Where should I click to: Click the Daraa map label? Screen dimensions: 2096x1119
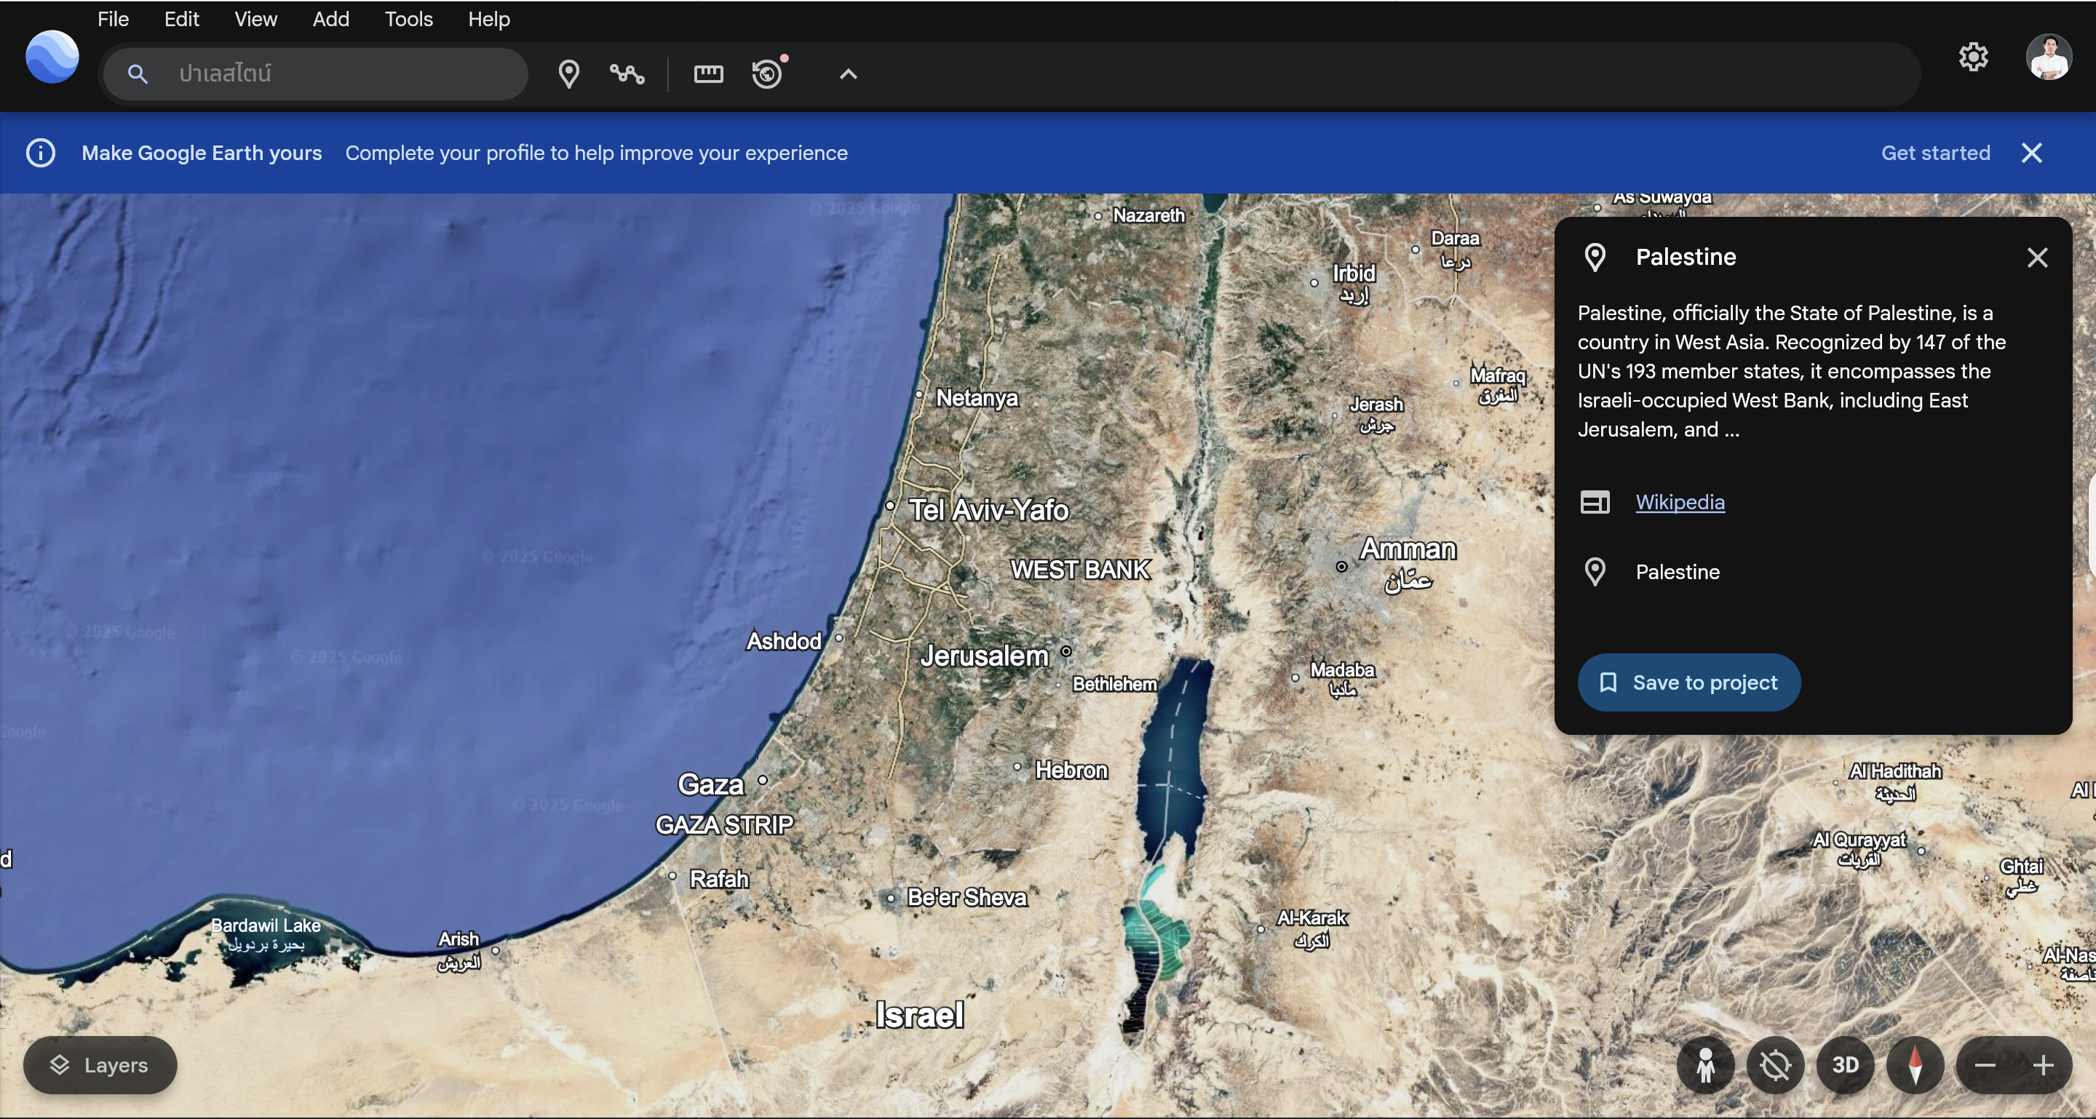click(x=1455, y=238)
